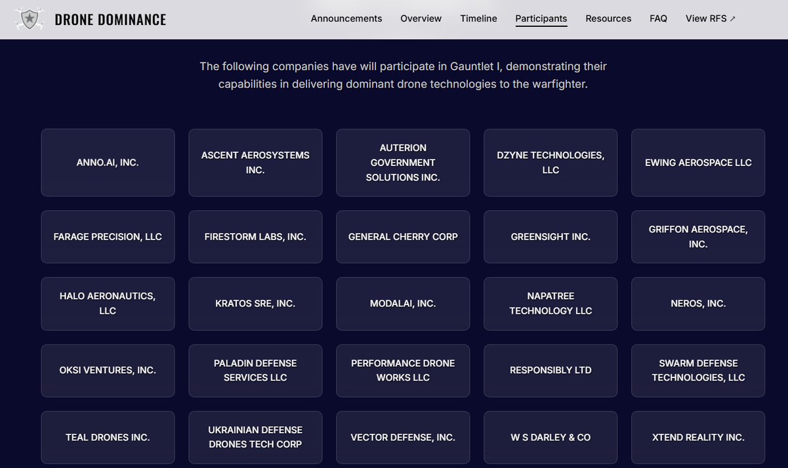Select the Farage Precision, LLC card

[108, 237]
